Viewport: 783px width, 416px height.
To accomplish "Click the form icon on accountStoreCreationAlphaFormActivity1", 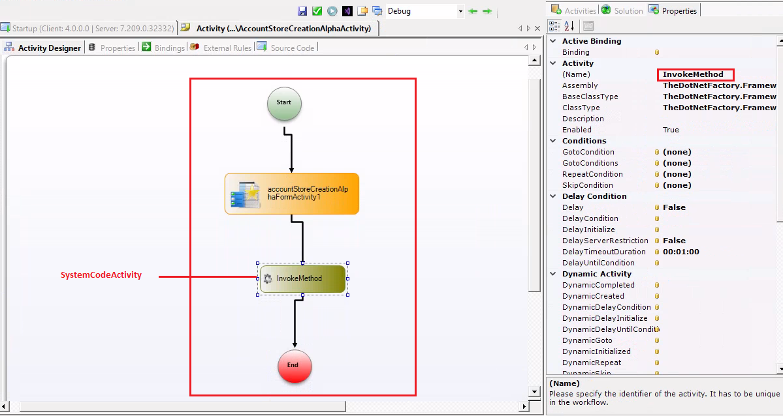I will pyautogui.click(x=246, y=194).
